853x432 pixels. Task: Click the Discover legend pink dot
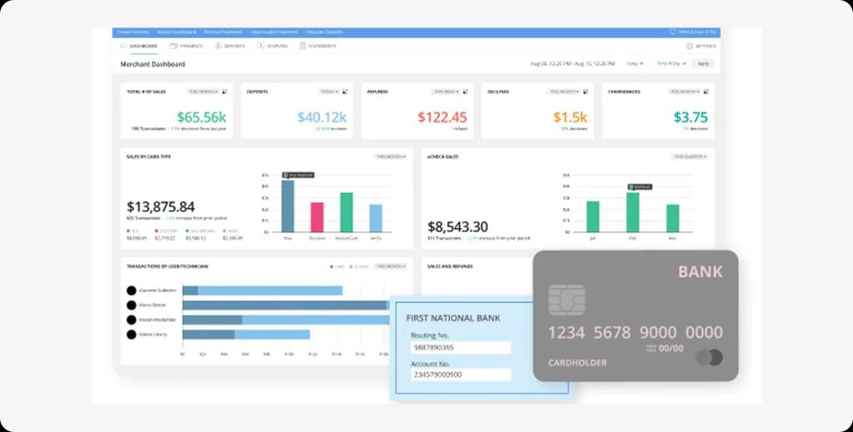157,231
